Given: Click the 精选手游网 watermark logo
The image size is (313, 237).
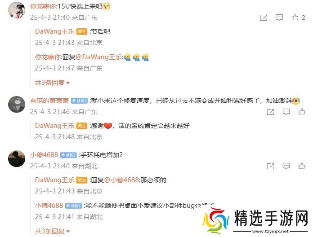Looking at the screenshot, I should [x=255, y=221].
